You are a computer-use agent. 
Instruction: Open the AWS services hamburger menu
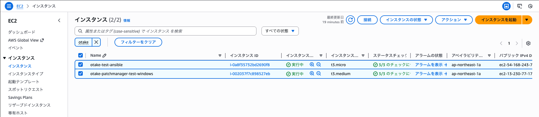click(9, 6)
